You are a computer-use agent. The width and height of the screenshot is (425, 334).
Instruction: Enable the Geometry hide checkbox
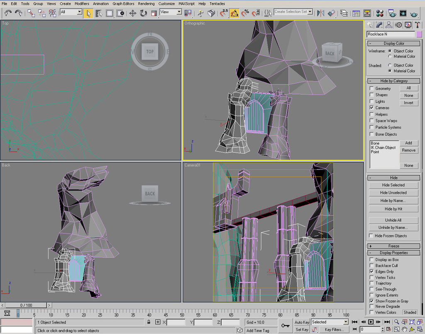pyautogui.click(x=372, y=88)
